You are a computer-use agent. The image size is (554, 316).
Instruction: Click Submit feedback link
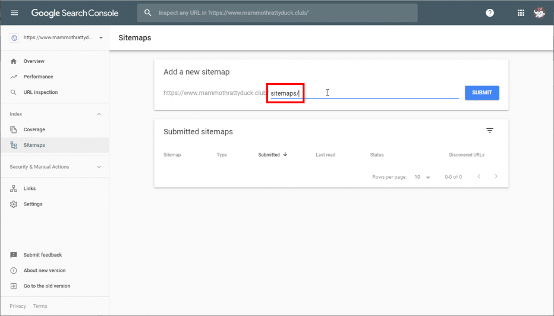tap(42, 255)
